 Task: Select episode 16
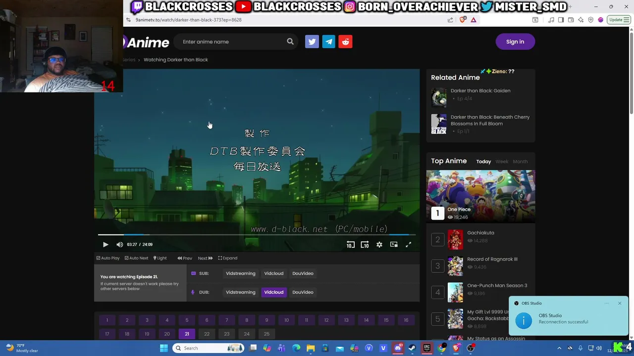point(406,320)
